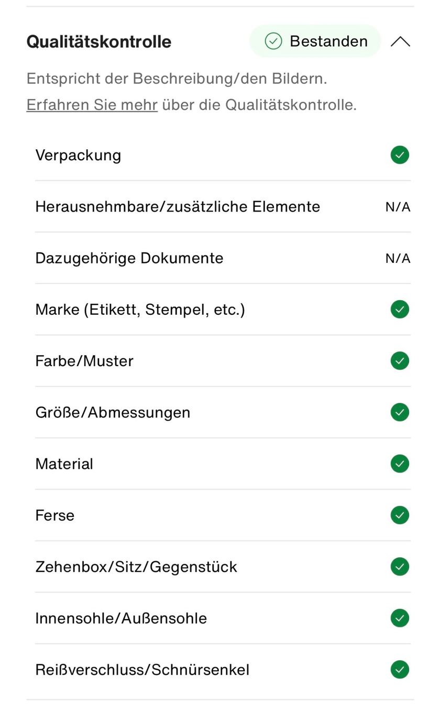The image size is (440, 707).
Task: Click the Reißverschluss/Schnürsenkel checkmark icon
Action: pyautogui.click(x=400, y=669)
